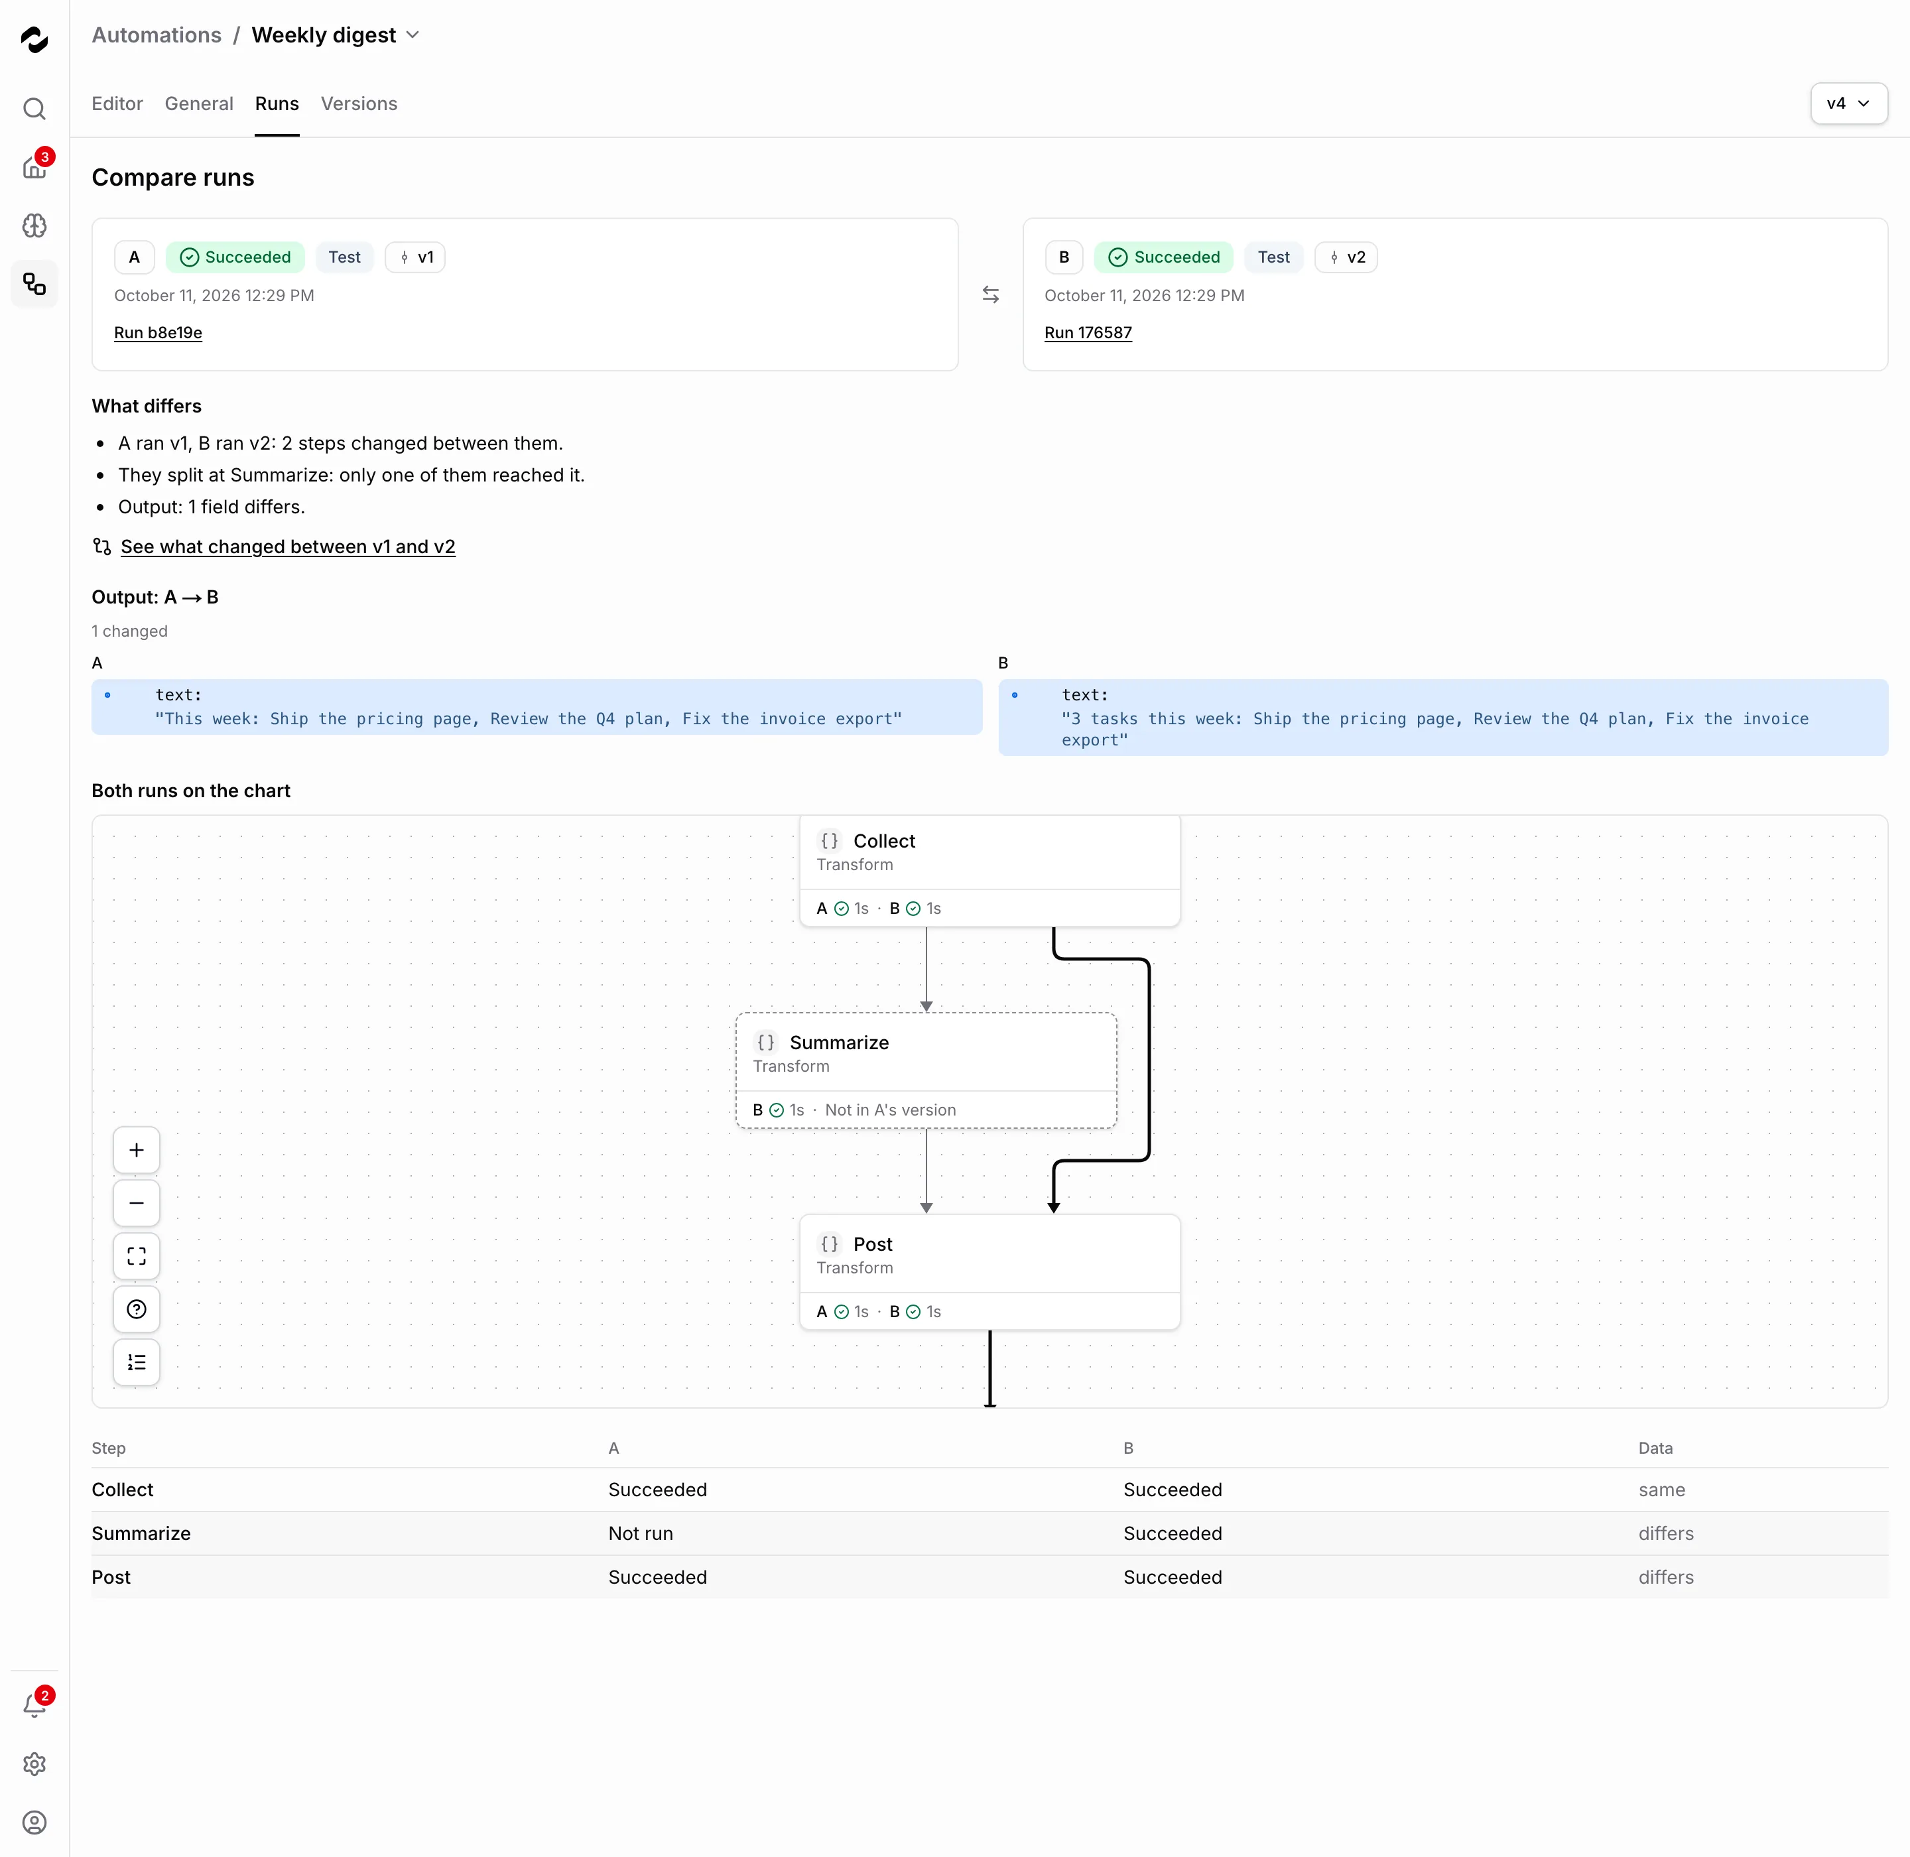Go to Automations breadcrumb
The image size is (1910, 1857).
156,35
